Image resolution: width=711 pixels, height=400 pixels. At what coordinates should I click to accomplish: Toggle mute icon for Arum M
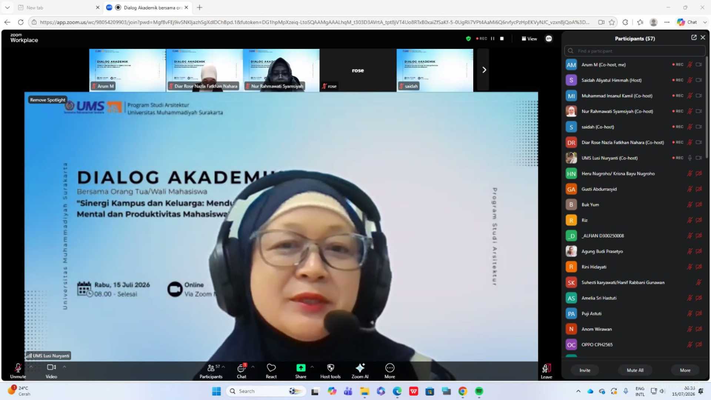(x=690, y=64)
